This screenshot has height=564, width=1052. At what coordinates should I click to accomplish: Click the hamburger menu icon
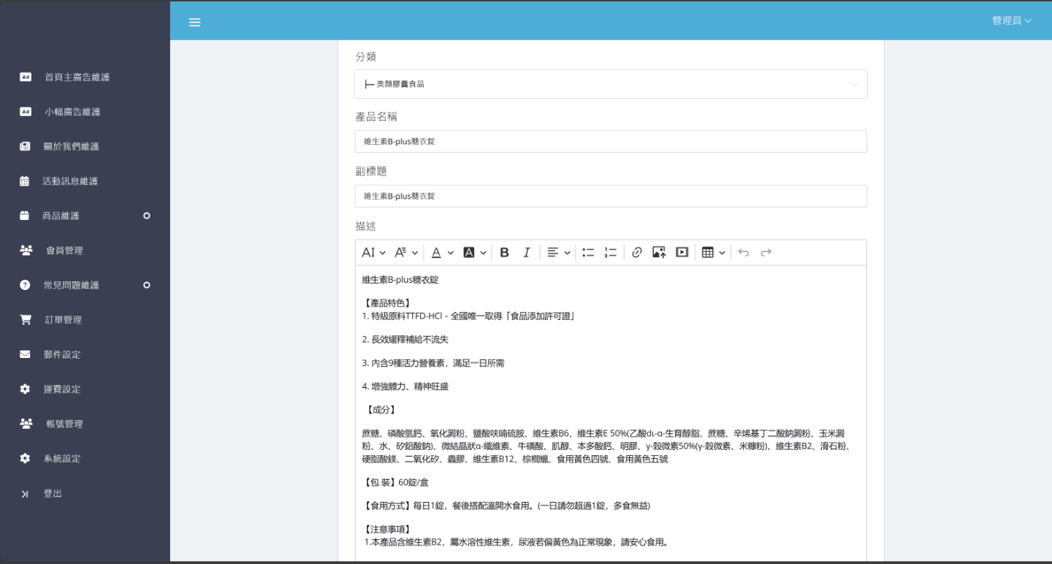click(194, 22)
